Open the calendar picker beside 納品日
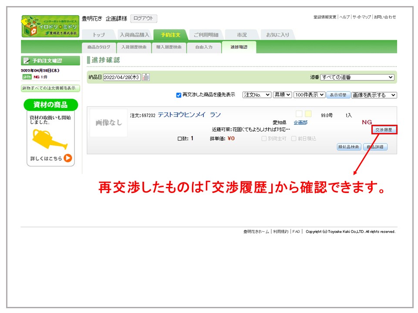Screen dimensions: 418x313 145,77
